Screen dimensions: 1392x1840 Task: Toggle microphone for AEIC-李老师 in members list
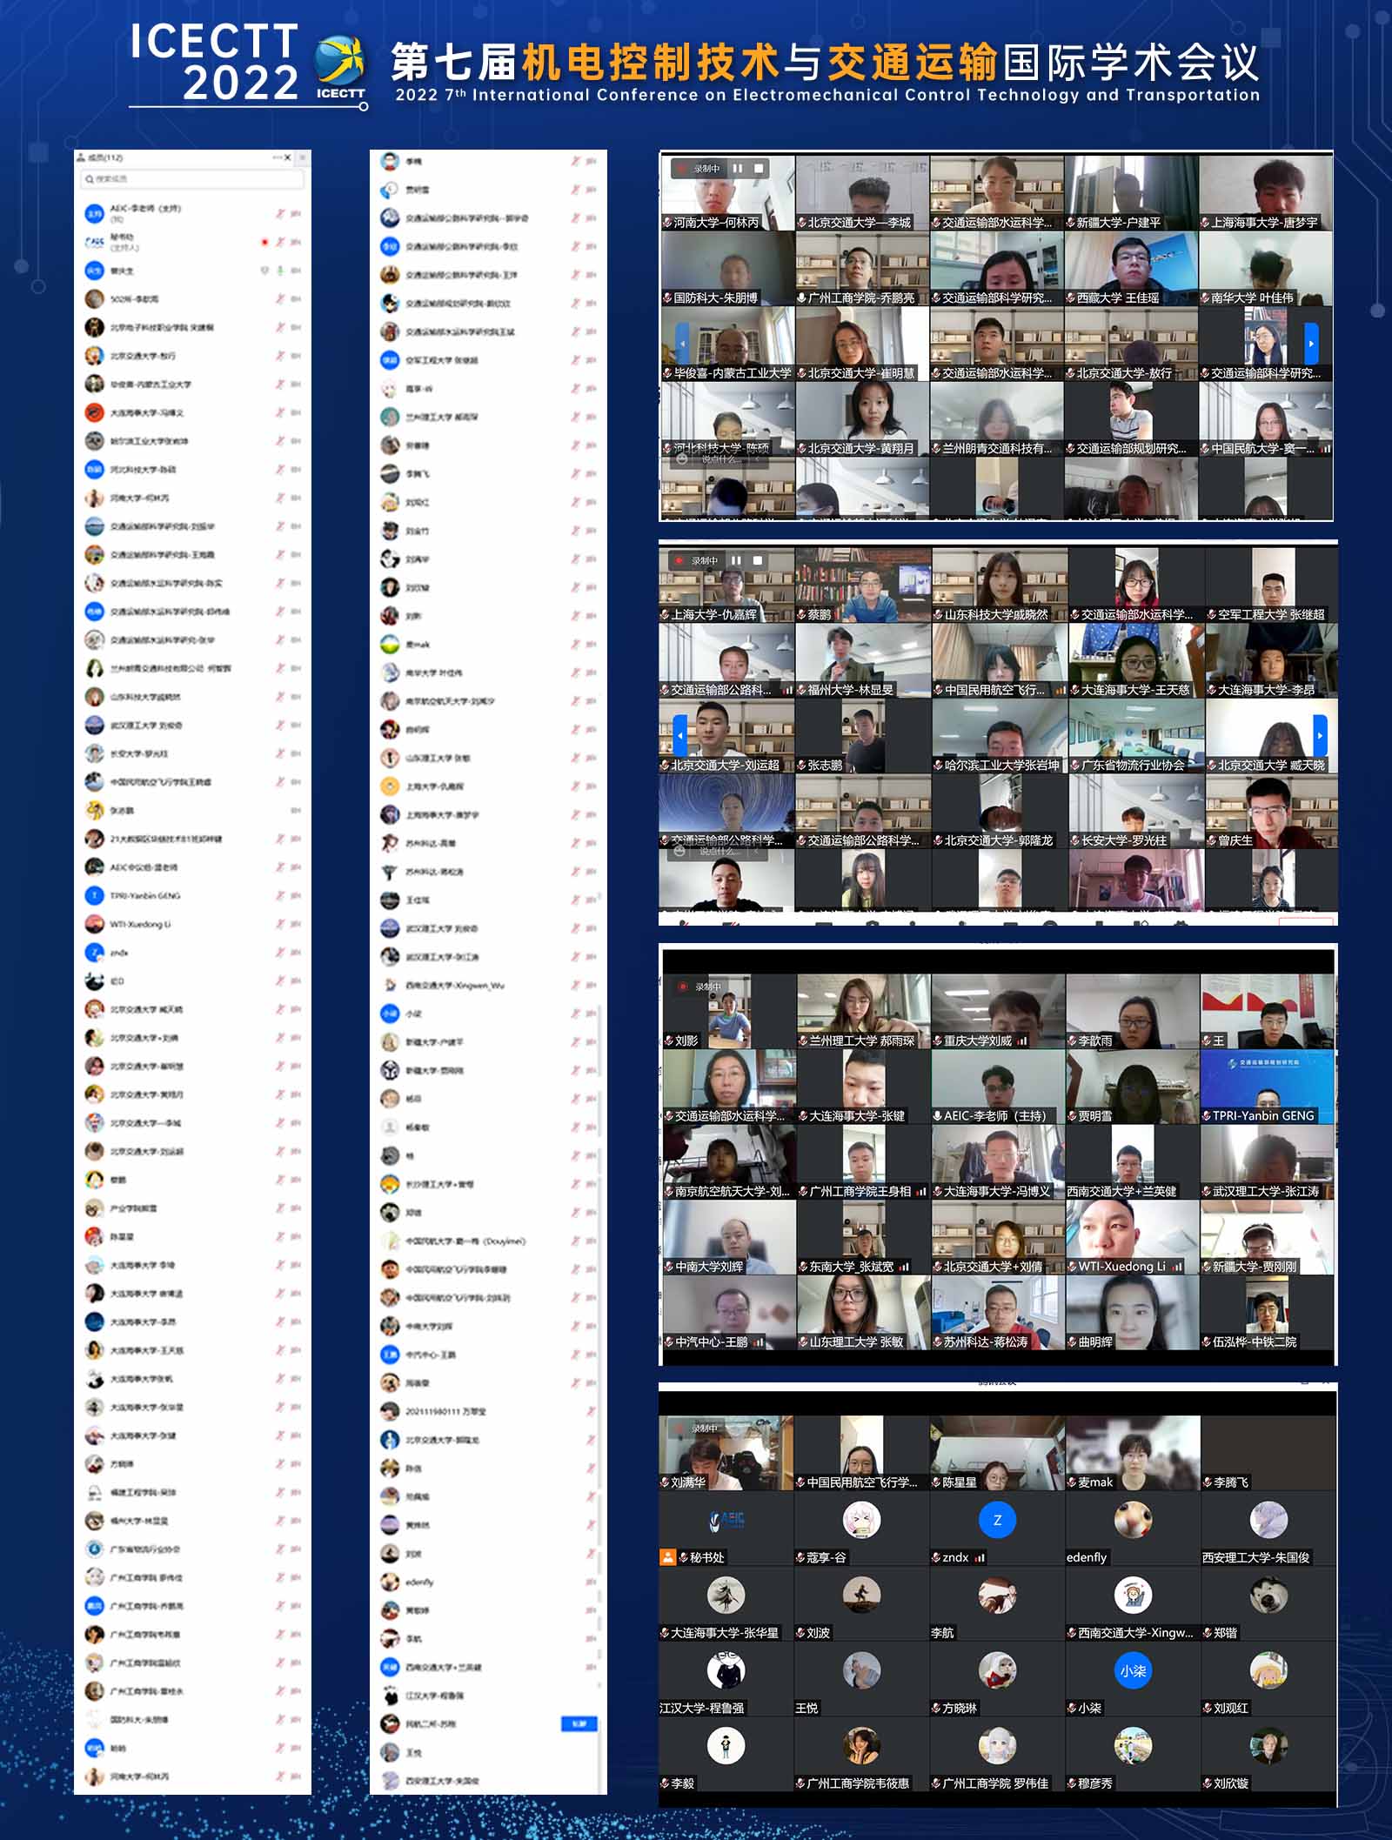point(280,213)
